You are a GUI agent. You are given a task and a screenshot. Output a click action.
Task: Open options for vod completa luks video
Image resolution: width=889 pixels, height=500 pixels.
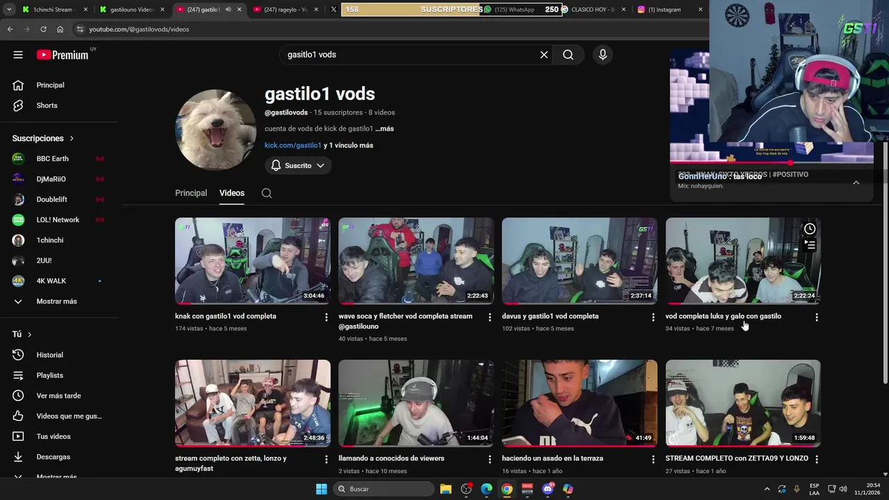[x=817, y=317]
